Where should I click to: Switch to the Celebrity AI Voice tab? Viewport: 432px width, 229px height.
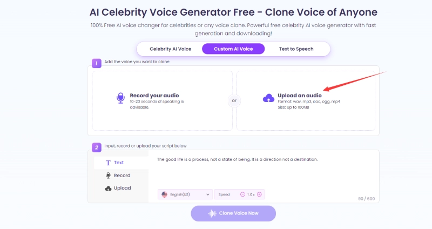(x=170, y=49)
